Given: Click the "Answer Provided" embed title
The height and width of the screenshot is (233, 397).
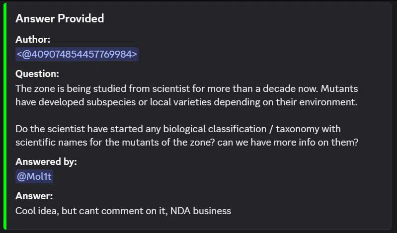Looking at the screenshot, I should (x=60, y=19).
